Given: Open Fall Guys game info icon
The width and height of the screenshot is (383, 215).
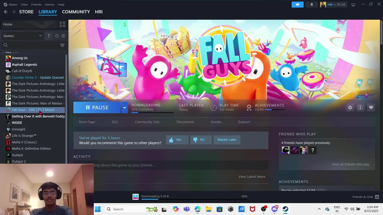Looking at the screenshot, I should coord(360,107).
